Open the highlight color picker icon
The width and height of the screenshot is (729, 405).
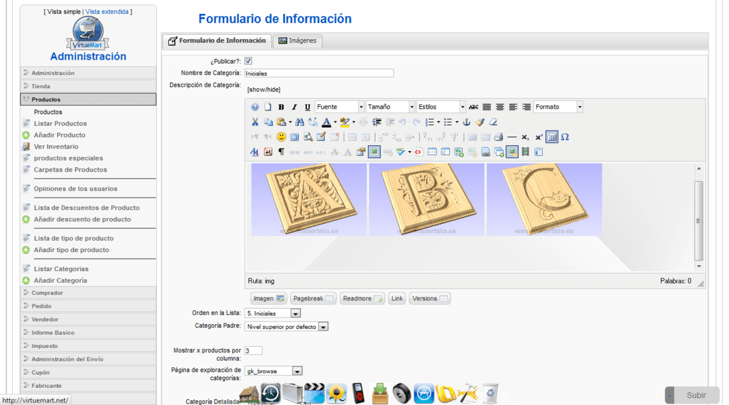coord(345,122)
